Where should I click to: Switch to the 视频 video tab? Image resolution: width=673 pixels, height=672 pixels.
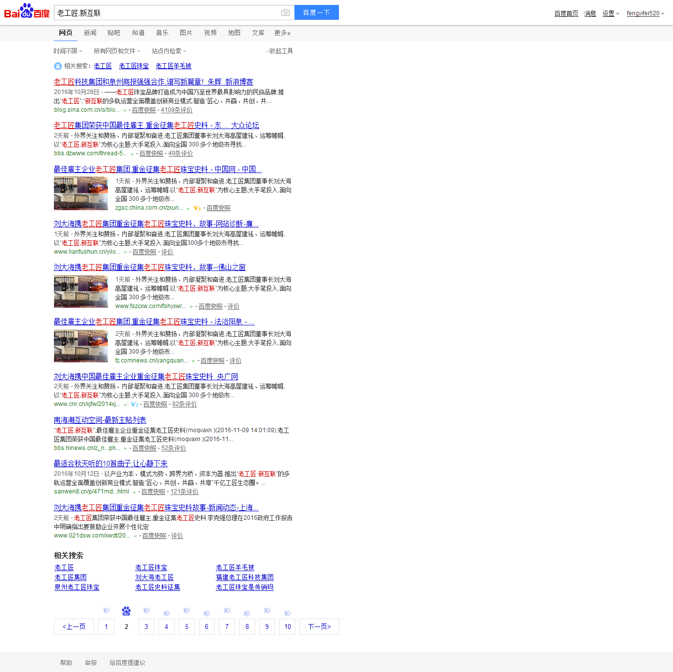(x=210, y=33)
